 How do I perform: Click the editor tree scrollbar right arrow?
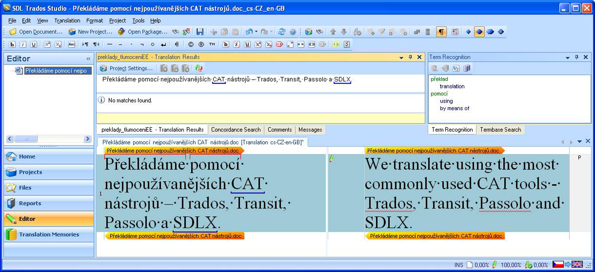(87, 139)
